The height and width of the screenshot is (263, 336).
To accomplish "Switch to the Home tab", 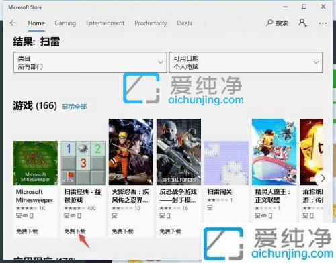I will 36,23.
